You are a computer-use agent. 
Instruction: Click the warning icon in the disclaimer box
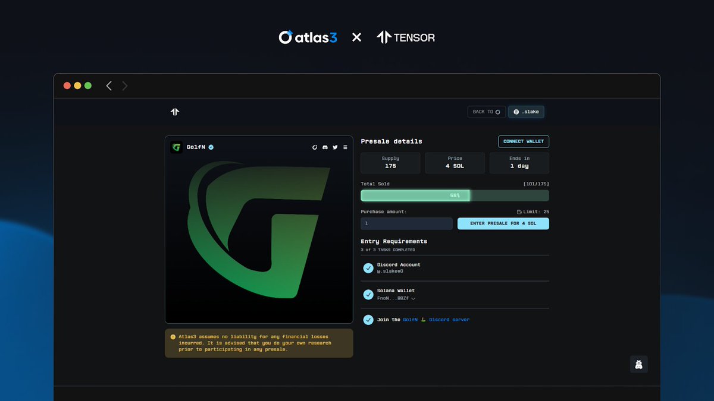click(173, 336)
